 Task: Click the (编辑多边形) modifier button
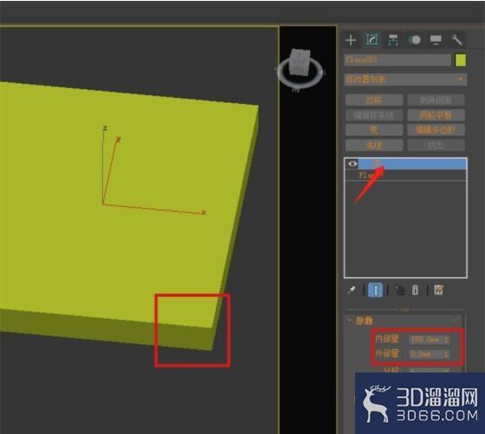click(x=436, y=130)
